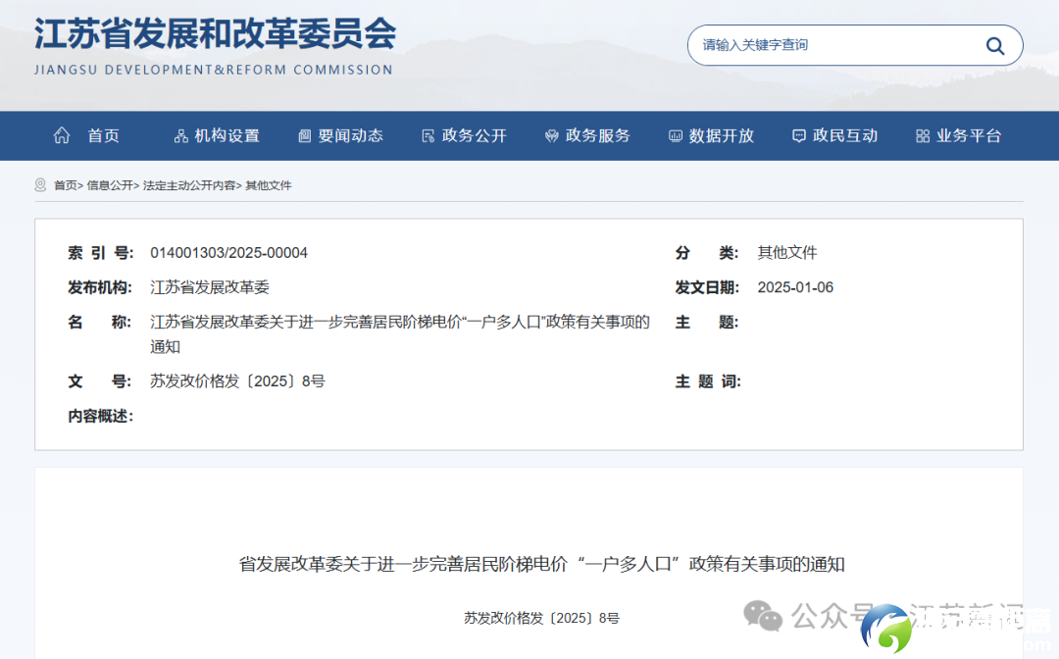The image size is (1059, 659).
Task: Click the 发布机构 label
Action: (101, 287)
